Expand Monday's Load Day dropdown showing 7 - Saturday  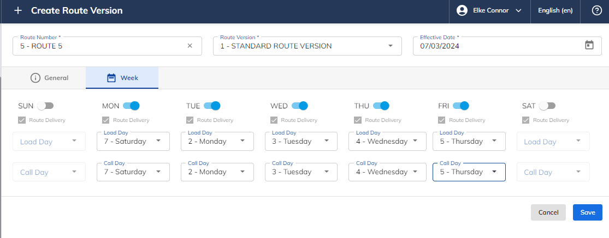click(x=133, y=141)
